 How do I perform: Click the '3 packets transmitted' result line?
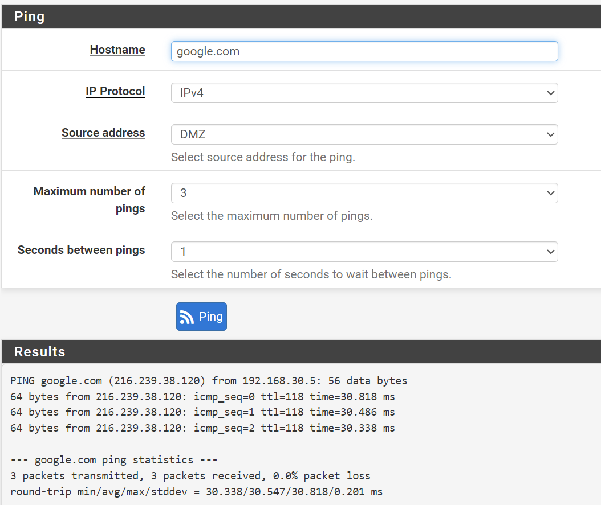coord(190,476)
